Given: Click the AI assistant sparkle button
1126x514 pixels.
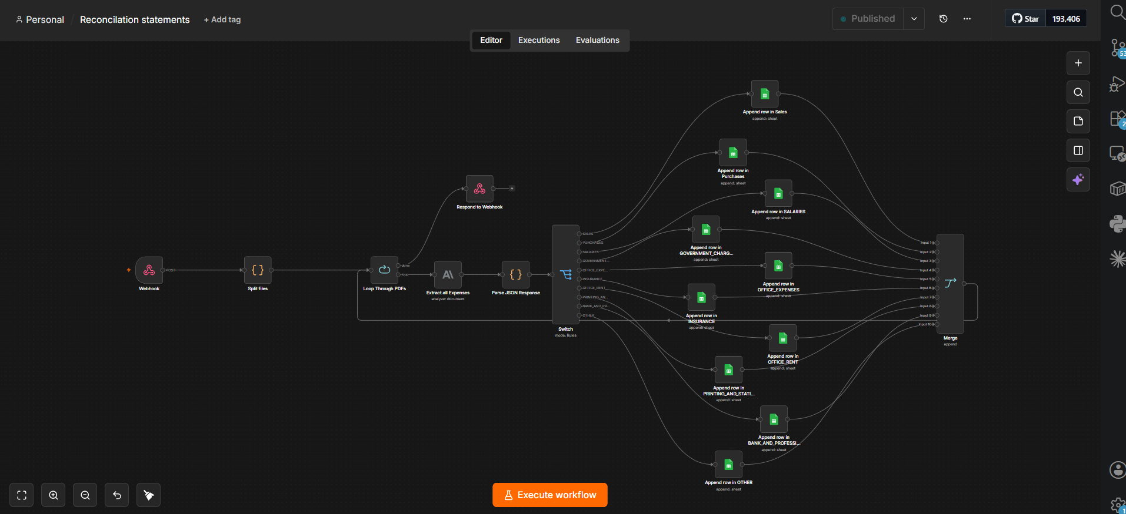Looking at the screenshot, I should coord(1078,180).
